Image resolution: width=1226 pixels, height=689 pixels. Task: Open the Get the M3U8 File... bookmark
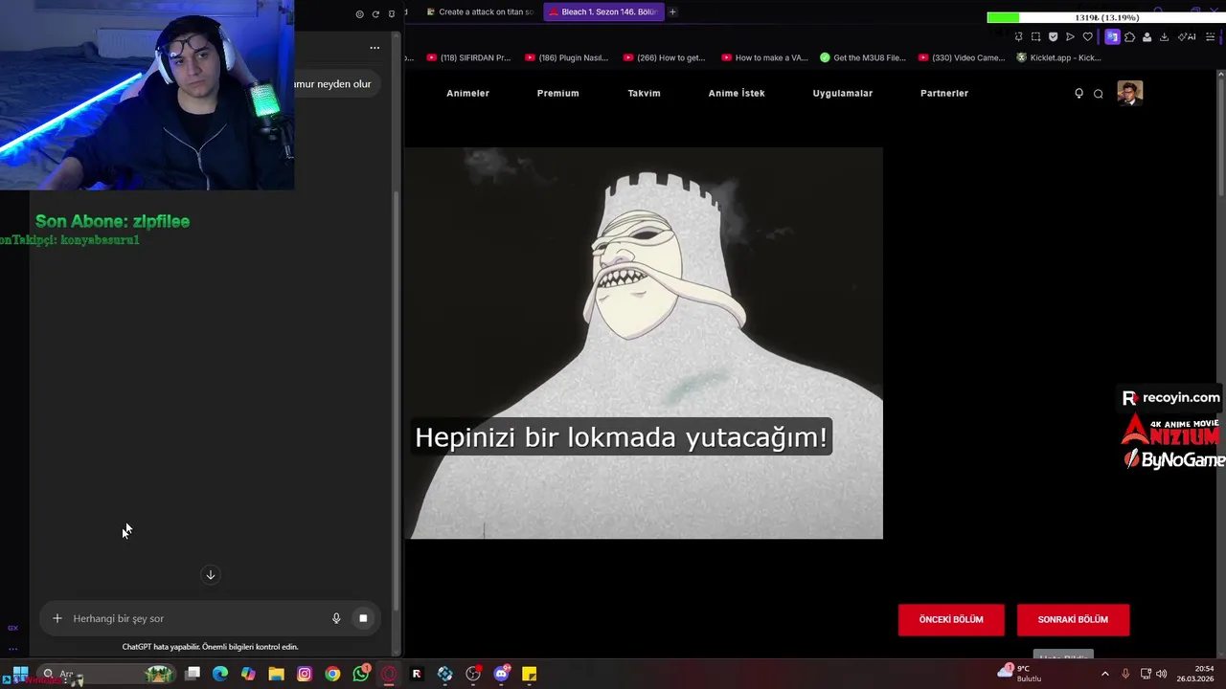coord(862,57)
